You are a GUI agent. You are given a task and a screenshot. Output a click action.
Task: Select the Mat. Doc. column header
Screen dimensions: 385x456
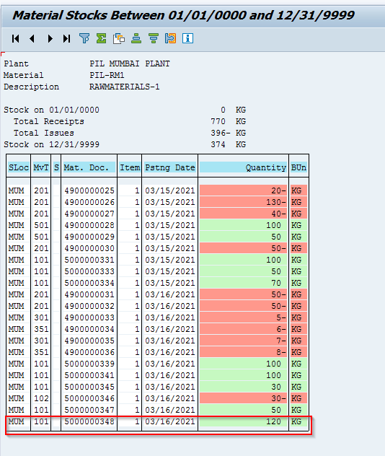[89, 167]
